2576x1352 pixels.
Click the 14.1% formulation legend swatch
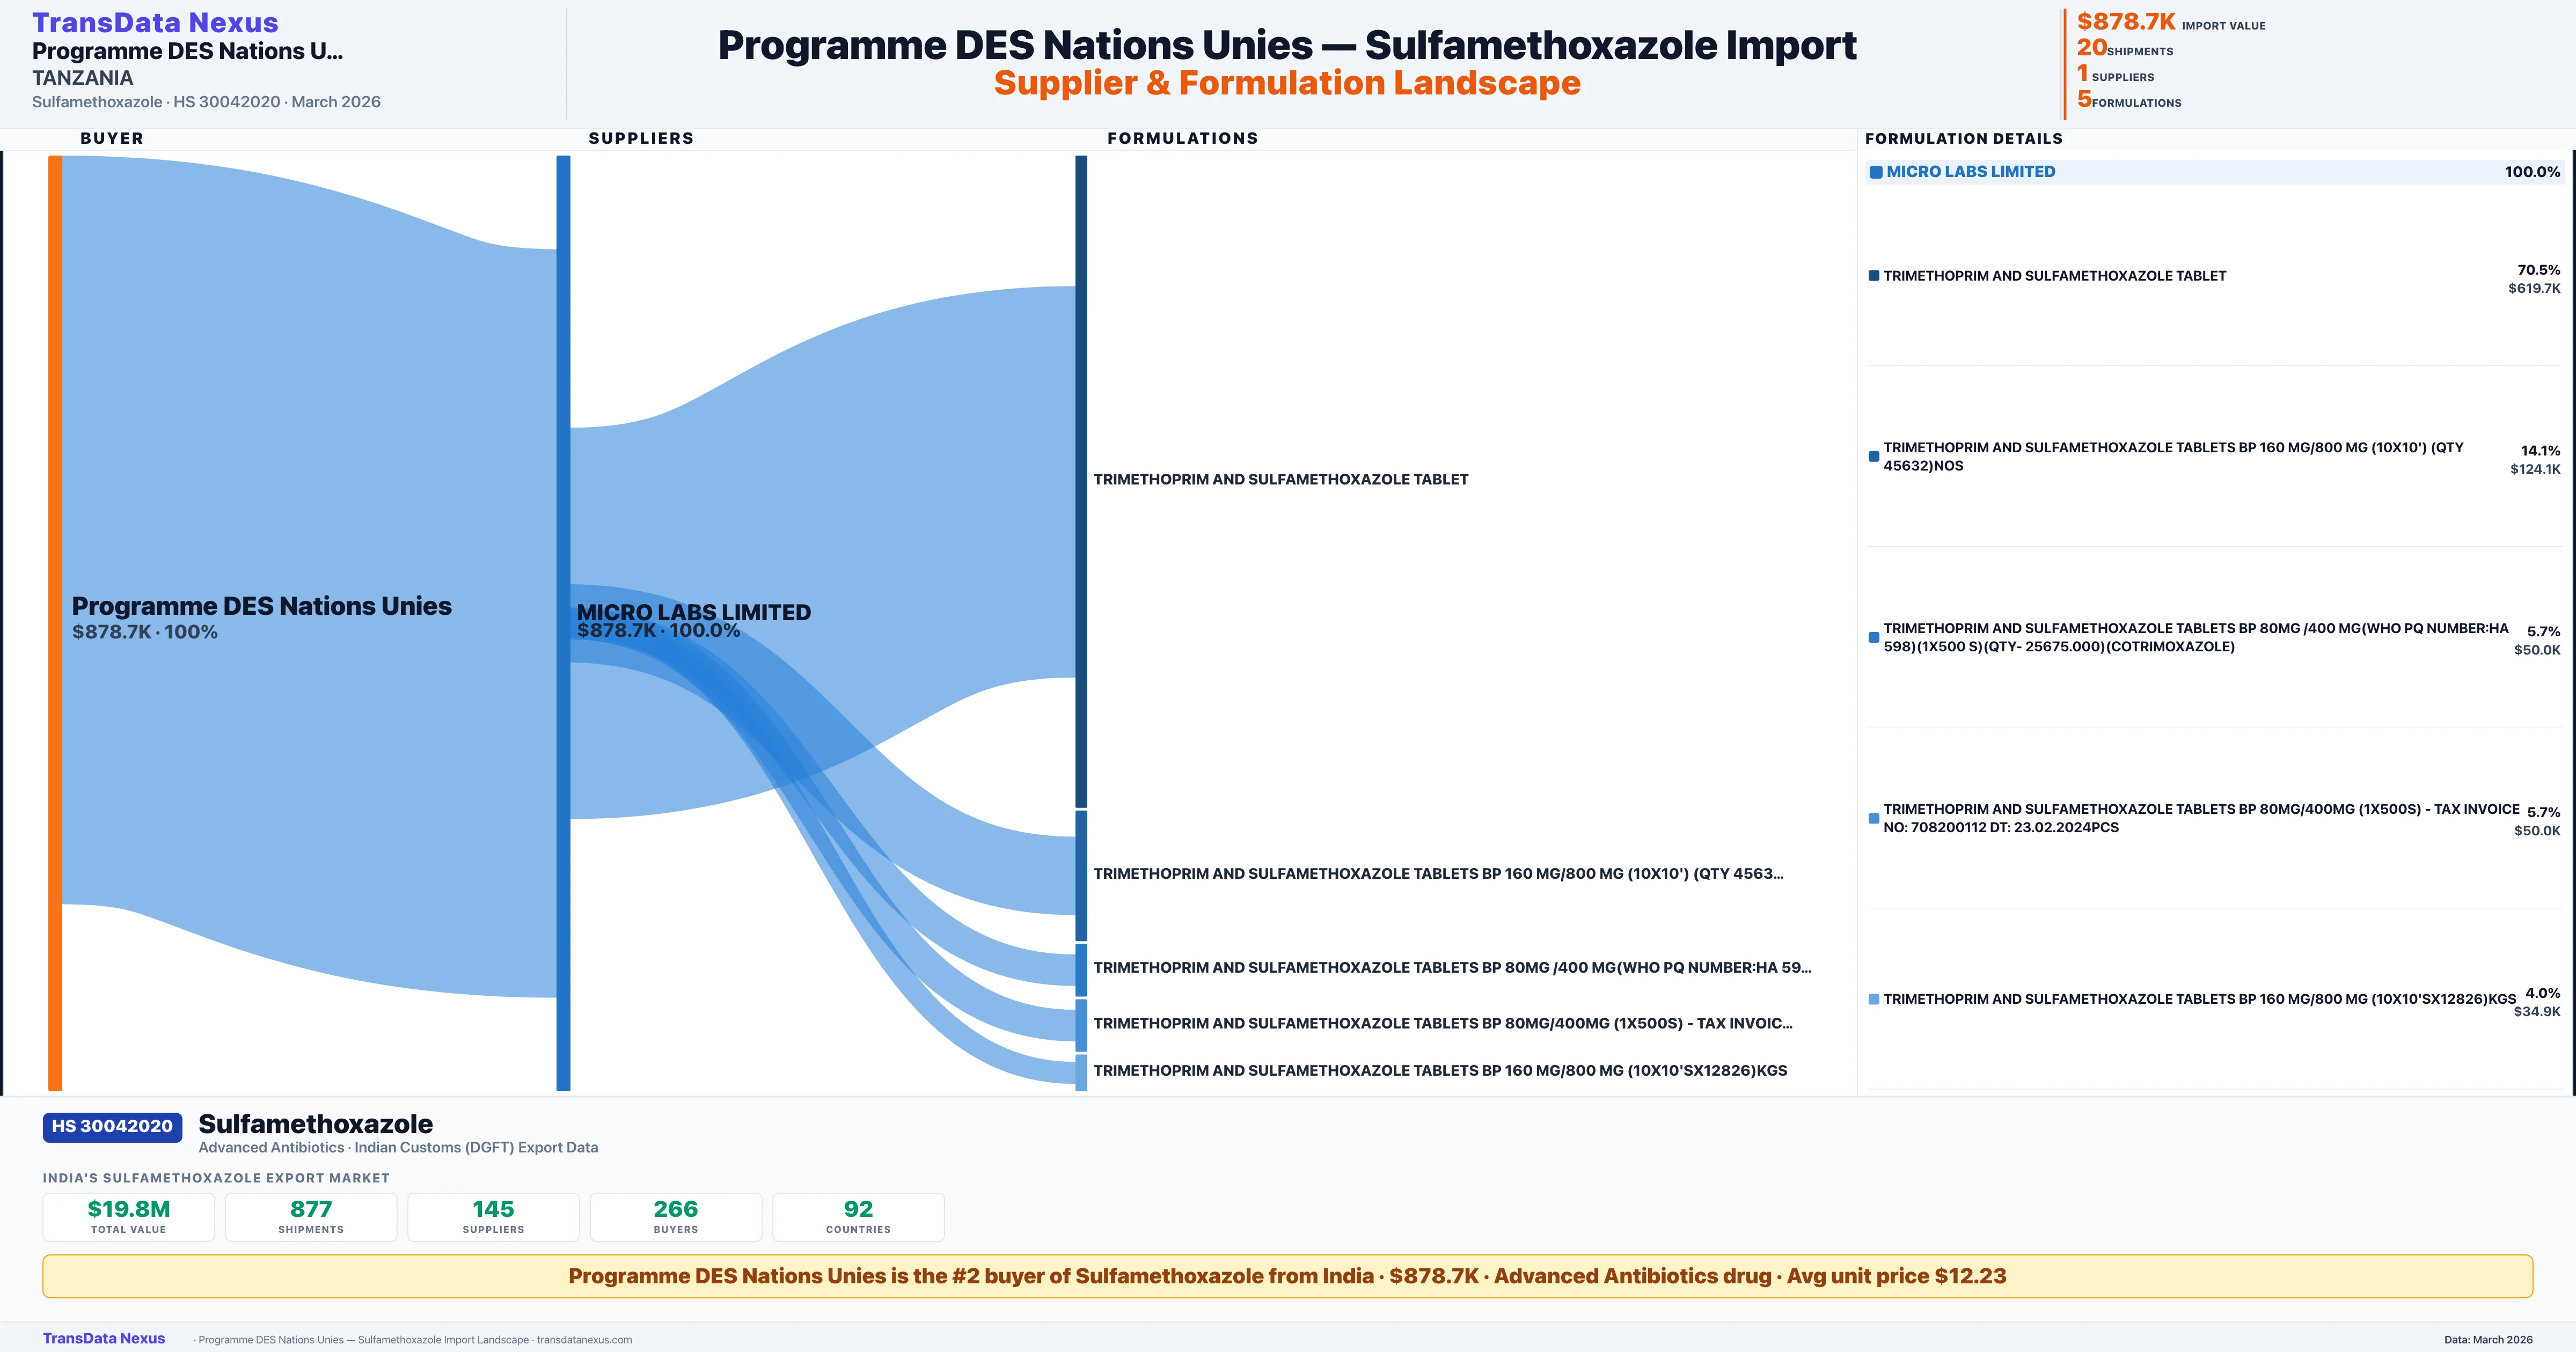tap(1874, 457)
